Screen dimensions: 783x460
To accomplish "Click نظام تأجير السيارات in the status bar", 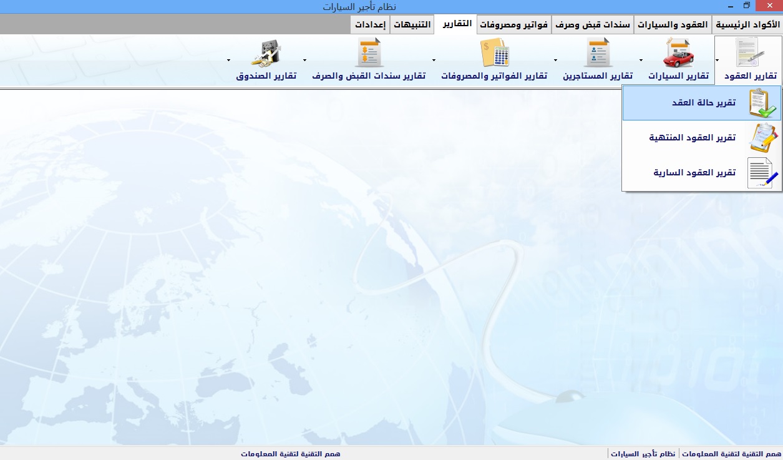I will [x=643, y=454].
